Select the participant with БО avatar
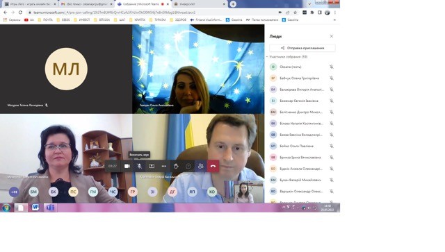 coord(302,169)
